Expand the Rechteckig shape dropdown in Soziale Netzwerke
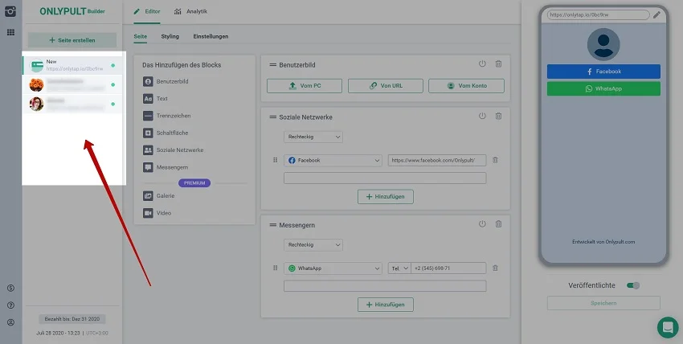Screen dimensions: 683x344 [313, 137]
